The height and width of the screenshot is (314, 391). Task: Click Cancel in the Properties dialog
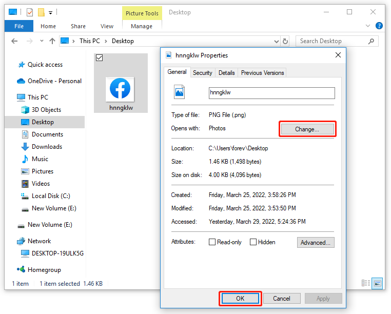coord(282,299)
